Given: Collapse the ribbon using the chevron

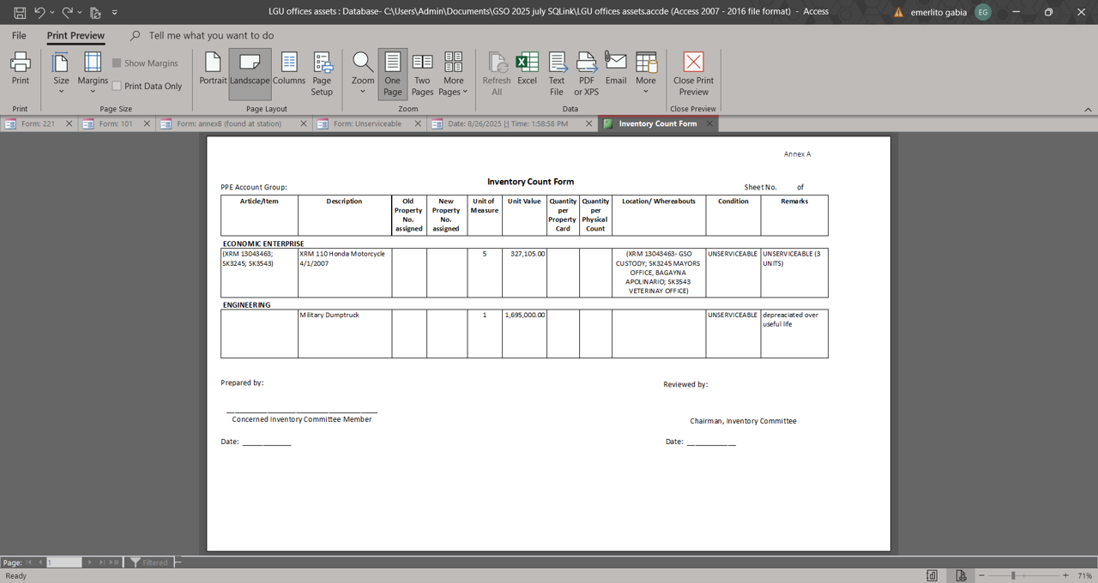Looking at the screenshot, I should click(x=1088, y=109).
